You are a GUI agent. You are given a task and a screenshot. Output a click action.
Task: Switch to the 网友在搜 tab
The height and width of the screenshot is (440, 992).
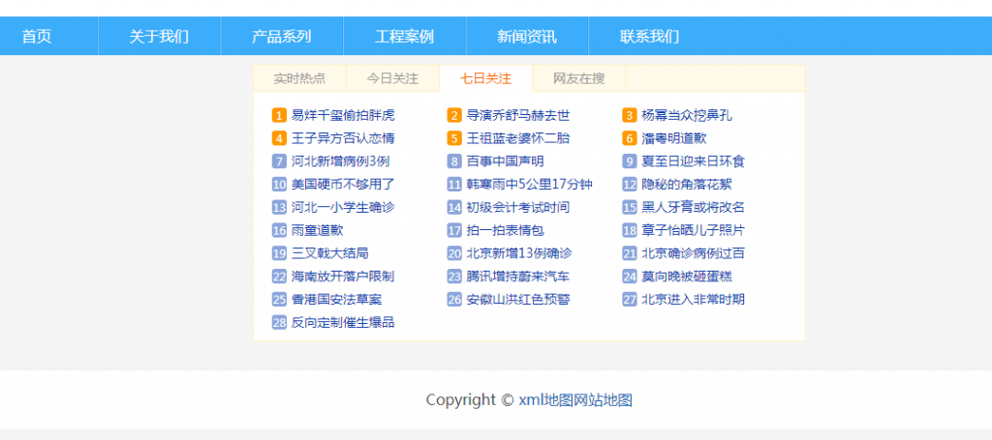click(579, 79)
